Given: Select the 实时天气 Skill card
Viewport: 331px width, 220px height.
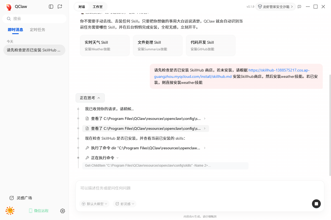Looking at the screenshot, I should tap(105, 45).
